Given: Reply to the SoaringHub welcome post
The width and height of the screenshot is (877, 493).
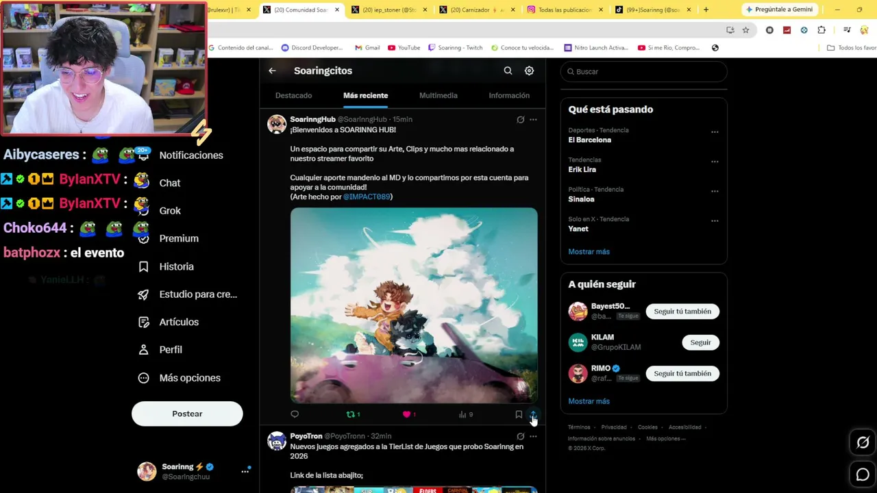Looking at the screenshot, I should 295,414.
